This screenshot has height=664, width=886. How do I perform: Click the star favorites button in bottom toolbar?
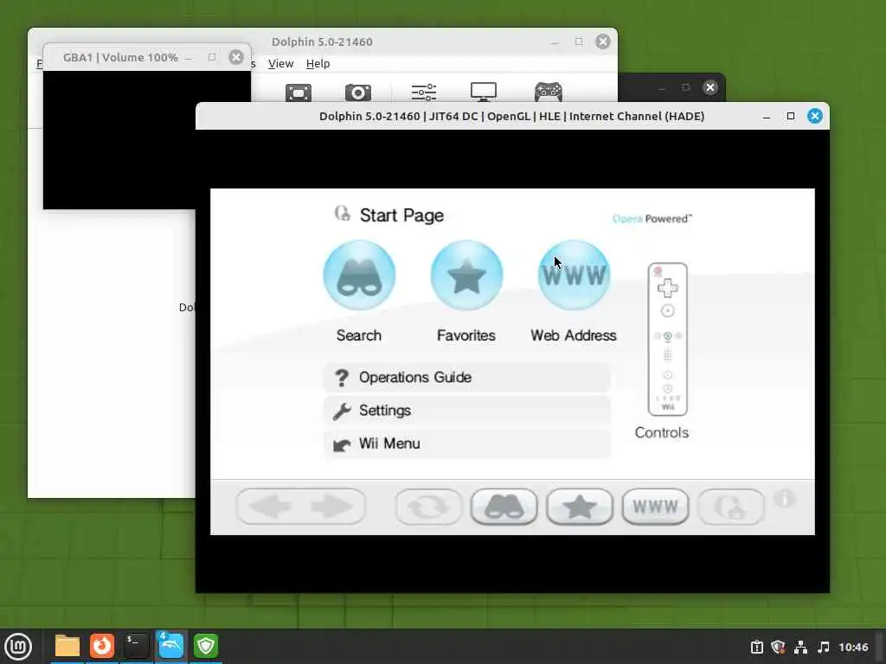(x=579, y=507)
